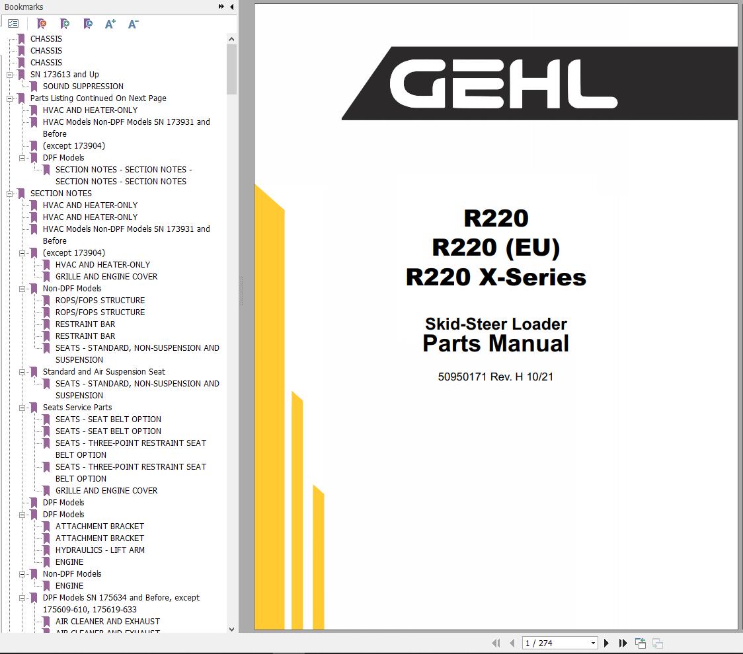This screenshot has width=743, height=654.
Task: Click the panel splitter grip handle
Action: (241, 291)
